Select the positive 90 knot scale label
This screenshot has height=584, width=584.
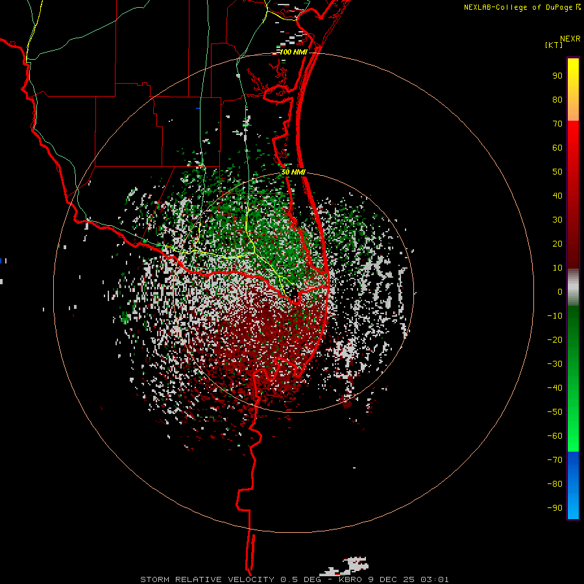click(557, 76)
